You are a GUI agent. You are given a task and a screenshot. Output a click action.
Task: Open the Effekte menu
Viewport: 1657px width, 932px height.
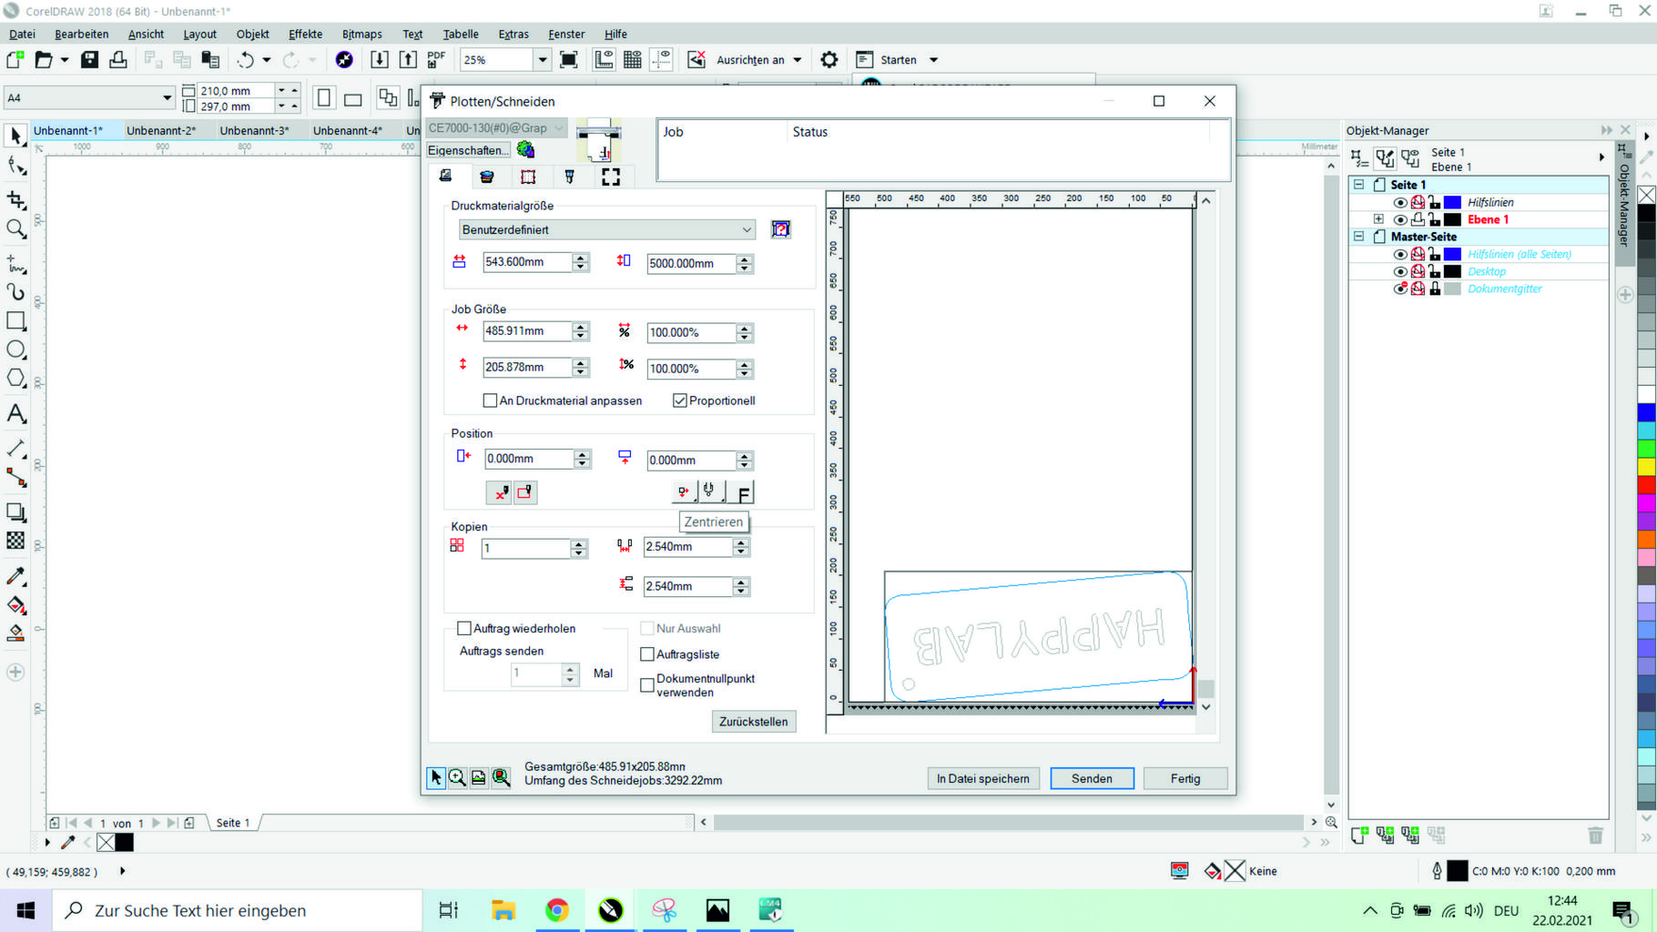click(305, 34)
